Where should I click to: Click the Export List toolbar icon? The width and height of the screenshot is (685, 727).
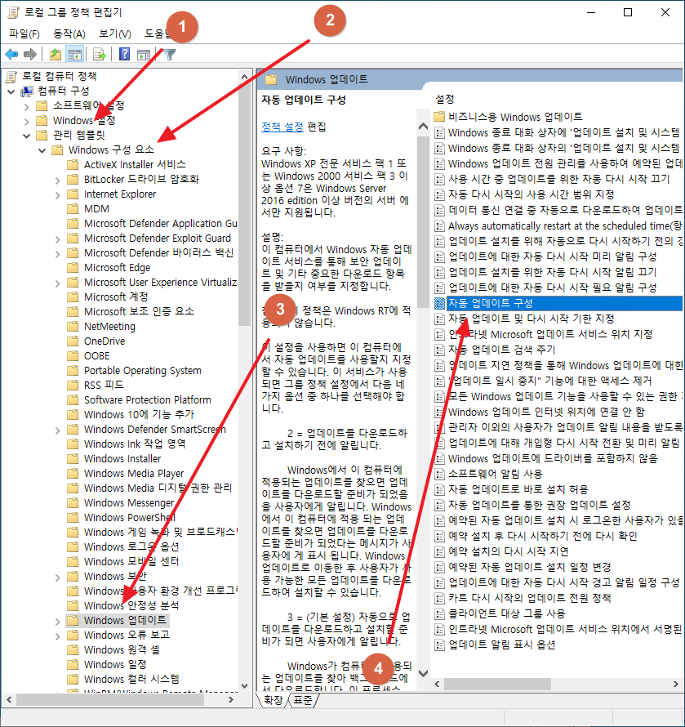(x=100, y=55)
